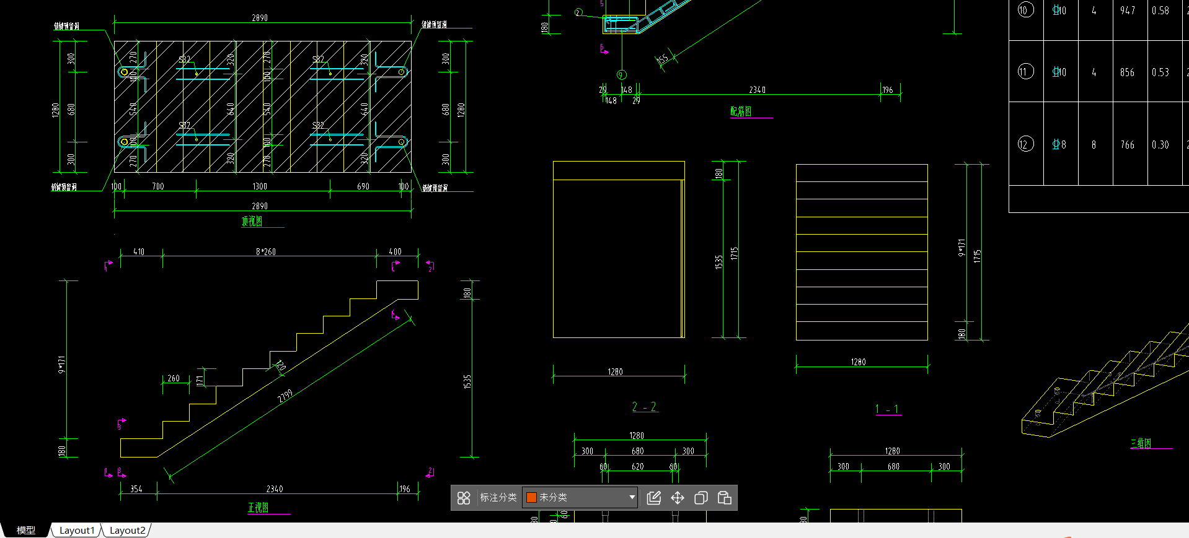
Task: Open the annotation category grid icon
Action: pos(464,498)
